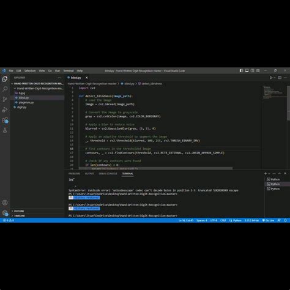
Task: Switch to the Output panel tab
Action: pos(89,174)
